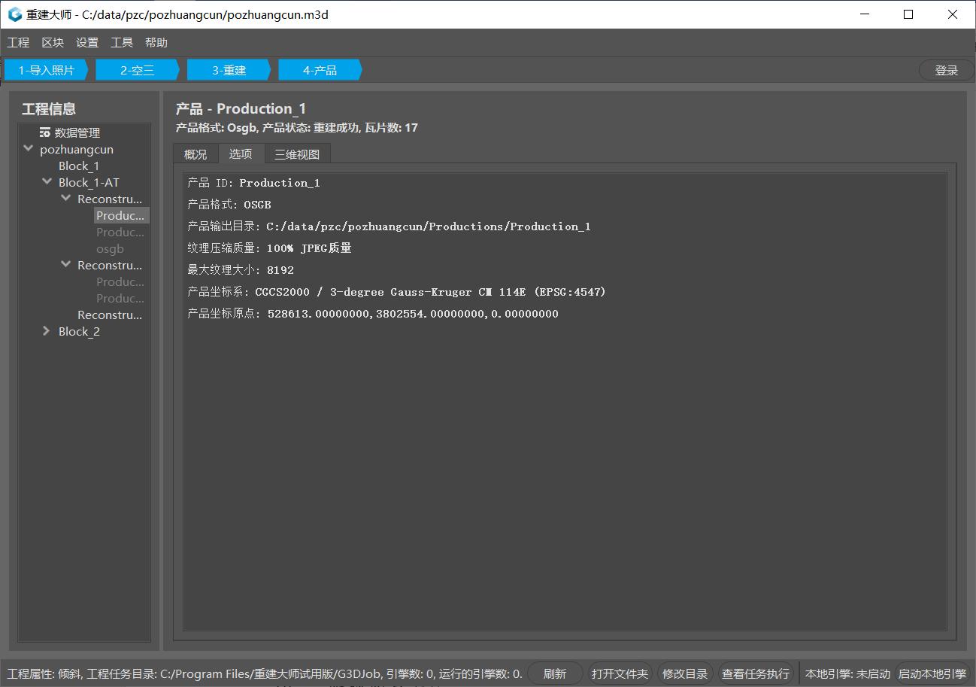Expand the Block_2 tree node

click(x=47, y=331)
